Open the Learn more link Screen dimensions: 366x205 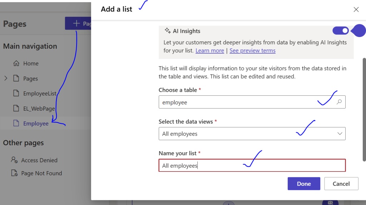pos(210,51)
